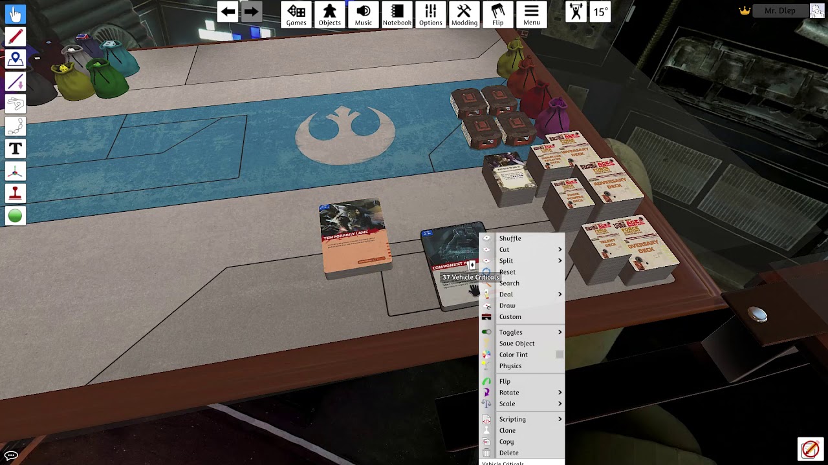Viewport: 828px width, 465px height.
Task: Click the no-entry icon in bottom corner
Action: [810, 449]
